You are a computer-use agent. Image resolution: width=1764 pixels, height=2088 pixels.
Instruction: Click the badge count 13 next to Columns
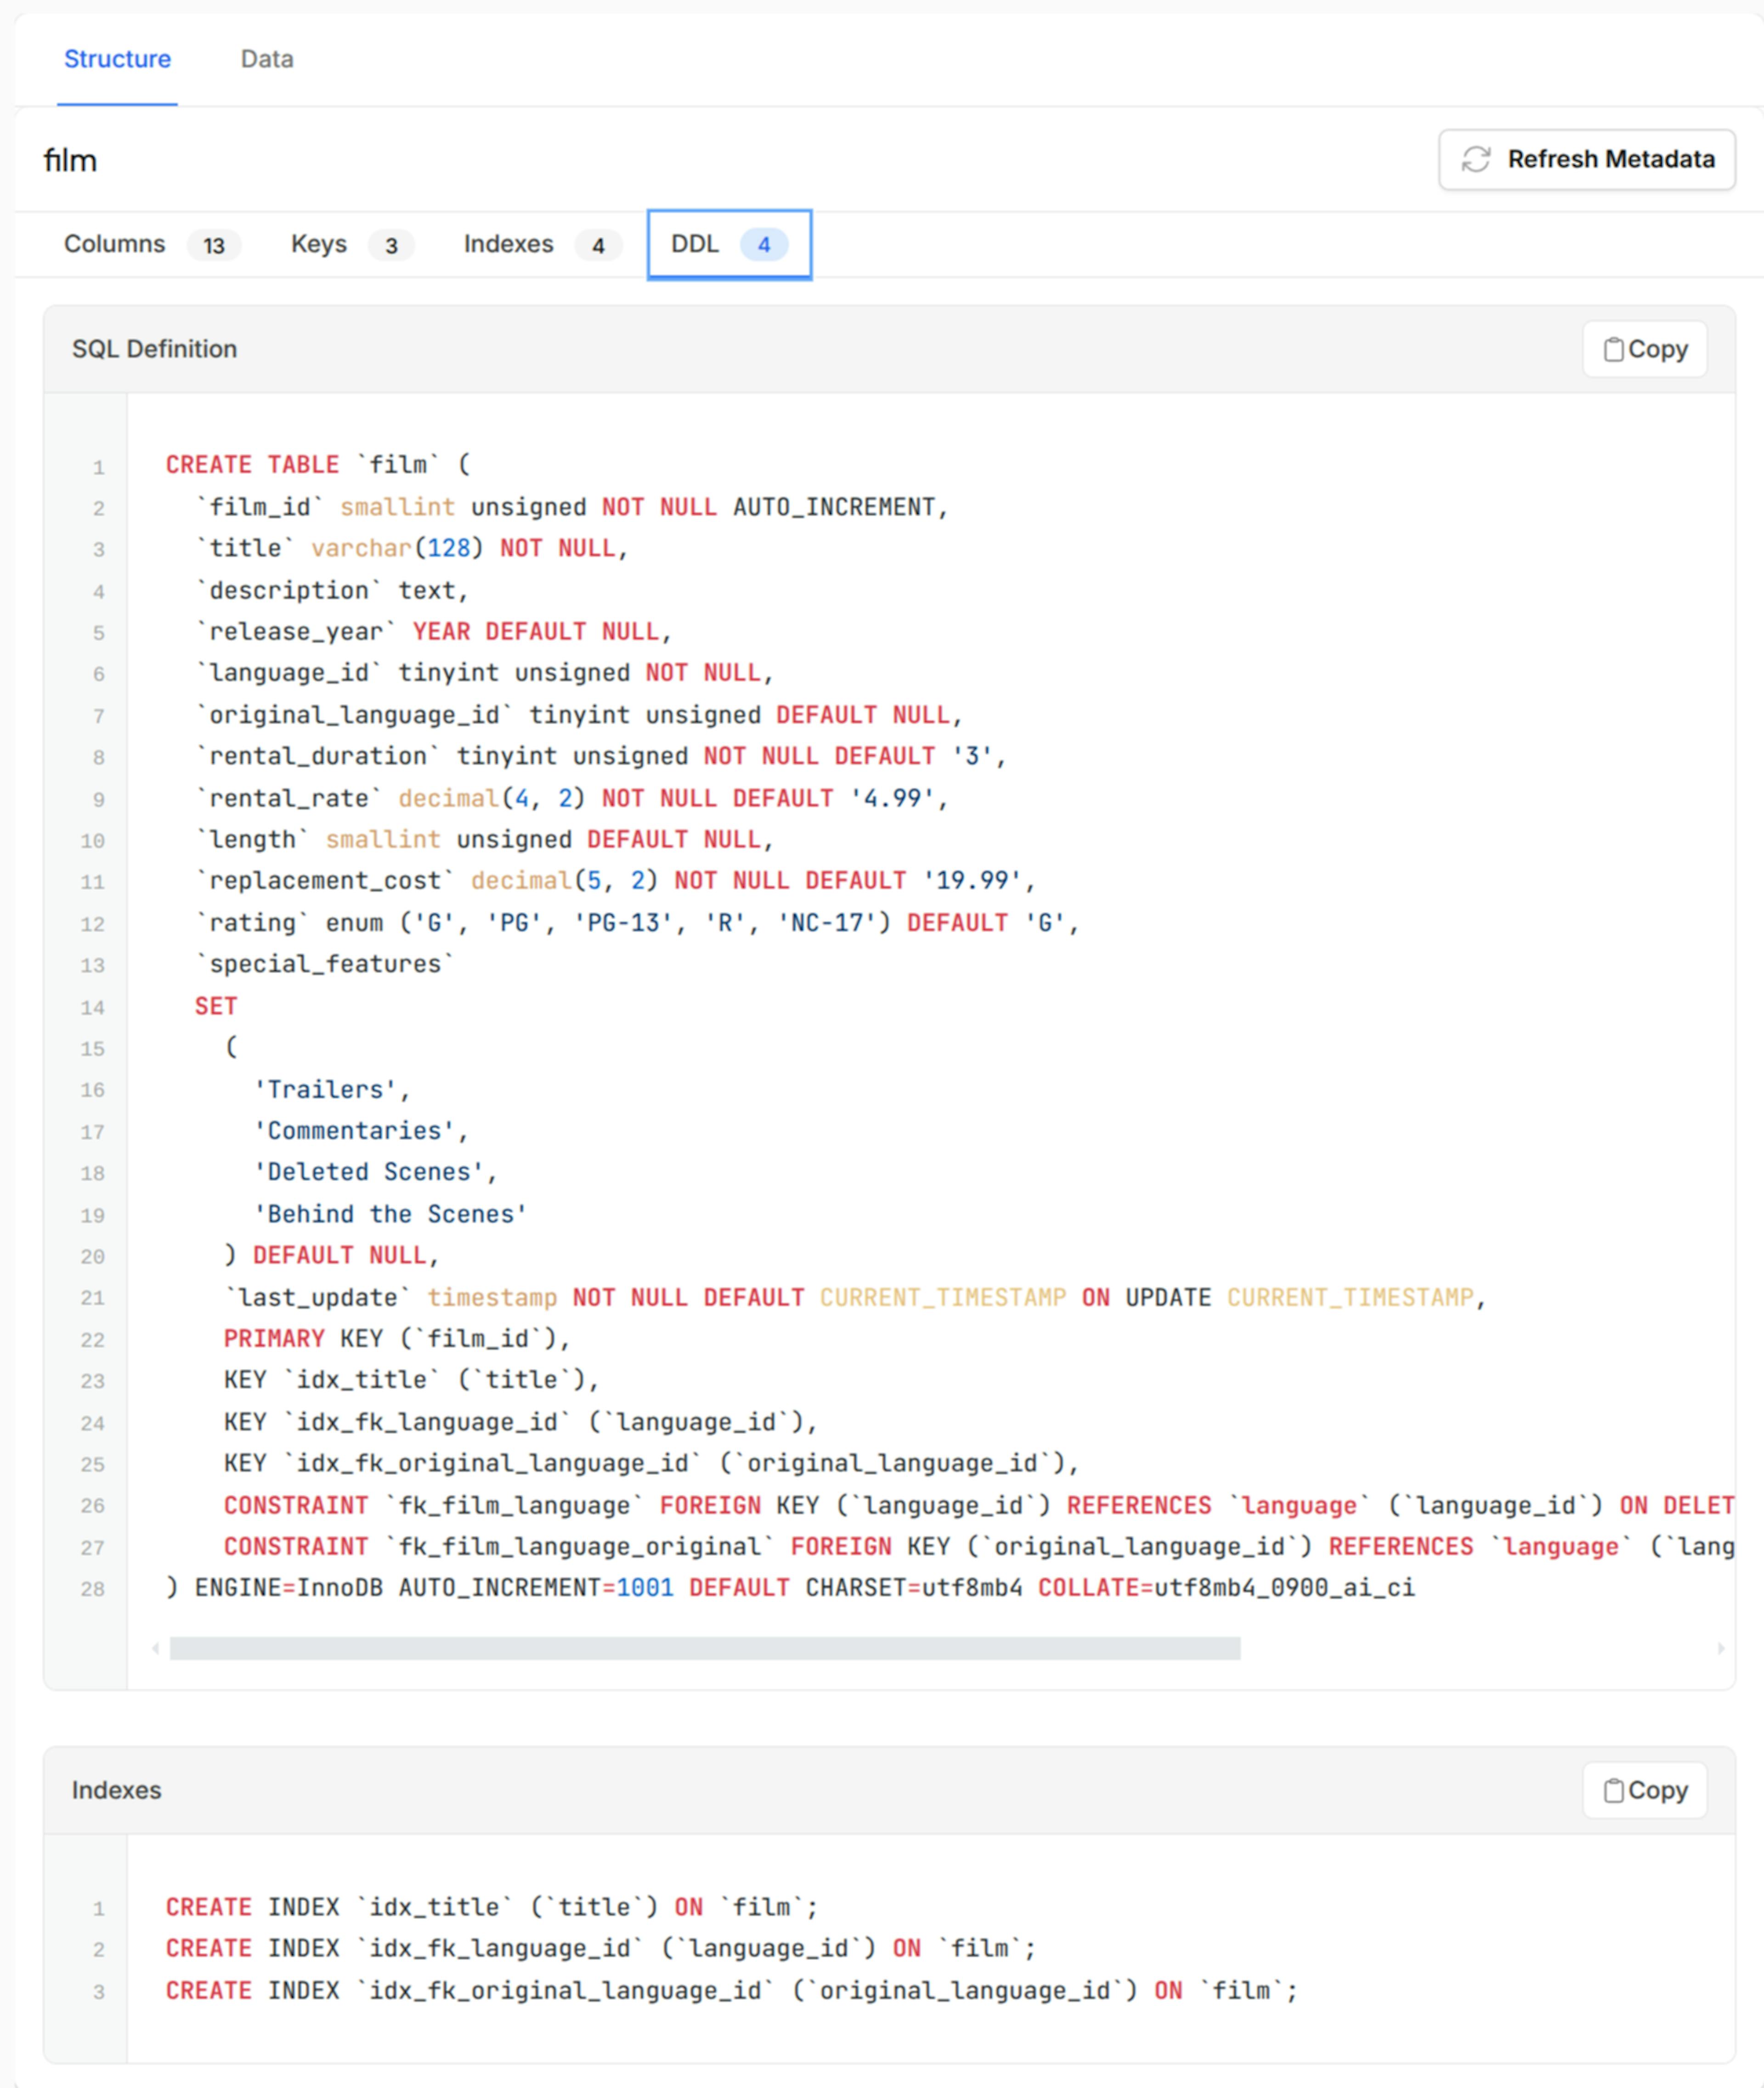(214, 246)
